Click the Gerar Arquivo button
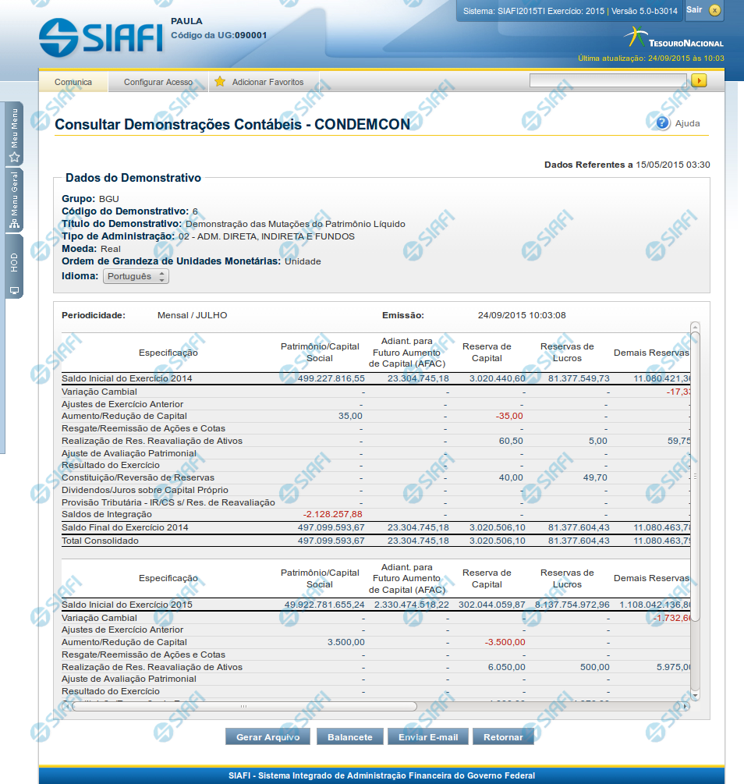Viewport: 744px width, 784px height. click(267, 736)
